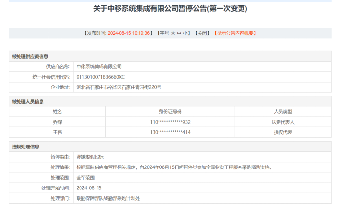The image size is (338, 208).
Task: Click the 授权代表 cell
Action: [x=283, y=132]
